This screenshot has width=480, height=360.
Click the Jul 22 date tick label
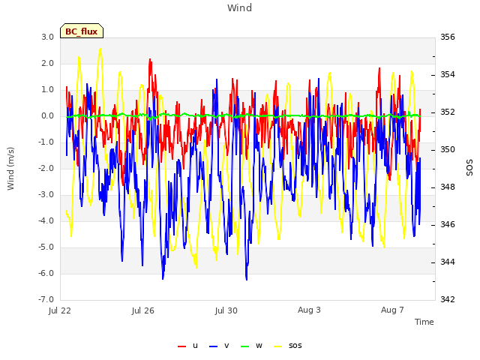pyautogui.click(x=60, y=310)
